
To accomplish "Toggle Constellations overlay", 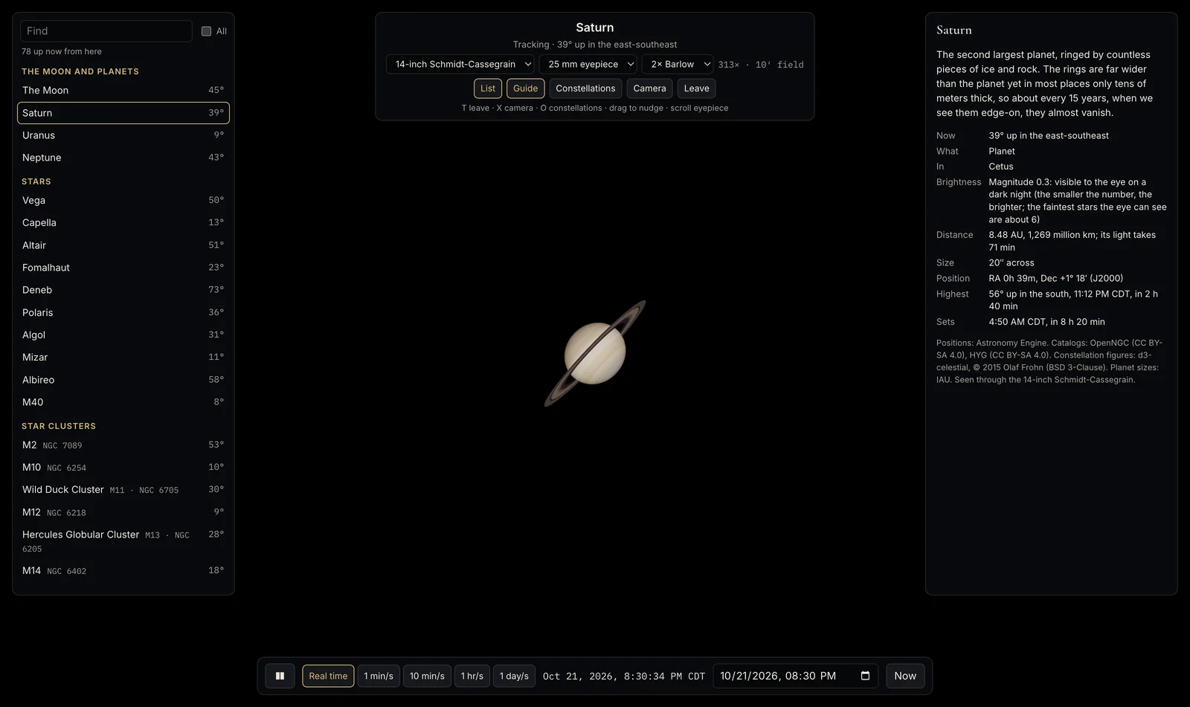I will click(585, 88).
